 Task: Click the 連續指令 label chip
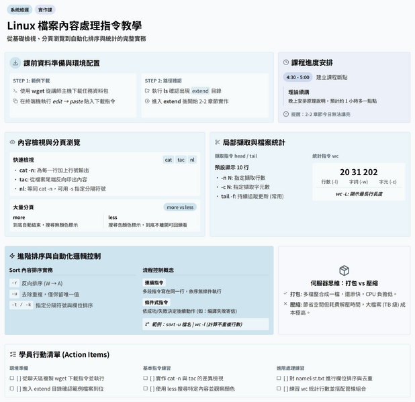pos(154,283)
